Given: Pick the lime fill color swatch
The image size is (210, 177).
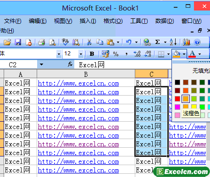Looking at the screenshot, I should [194, 99].
